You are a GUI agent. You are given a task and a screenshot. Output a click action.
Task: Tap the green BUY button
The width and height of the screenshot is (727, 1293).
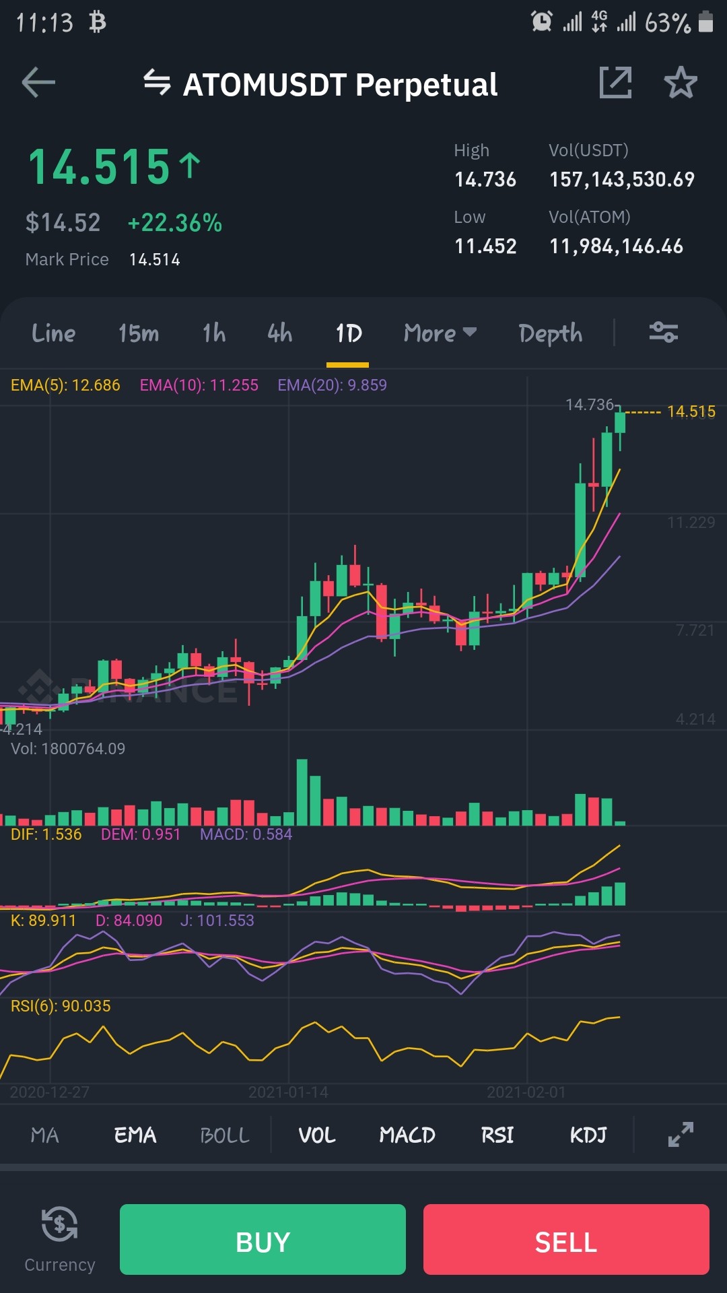tap(263, 1239)
